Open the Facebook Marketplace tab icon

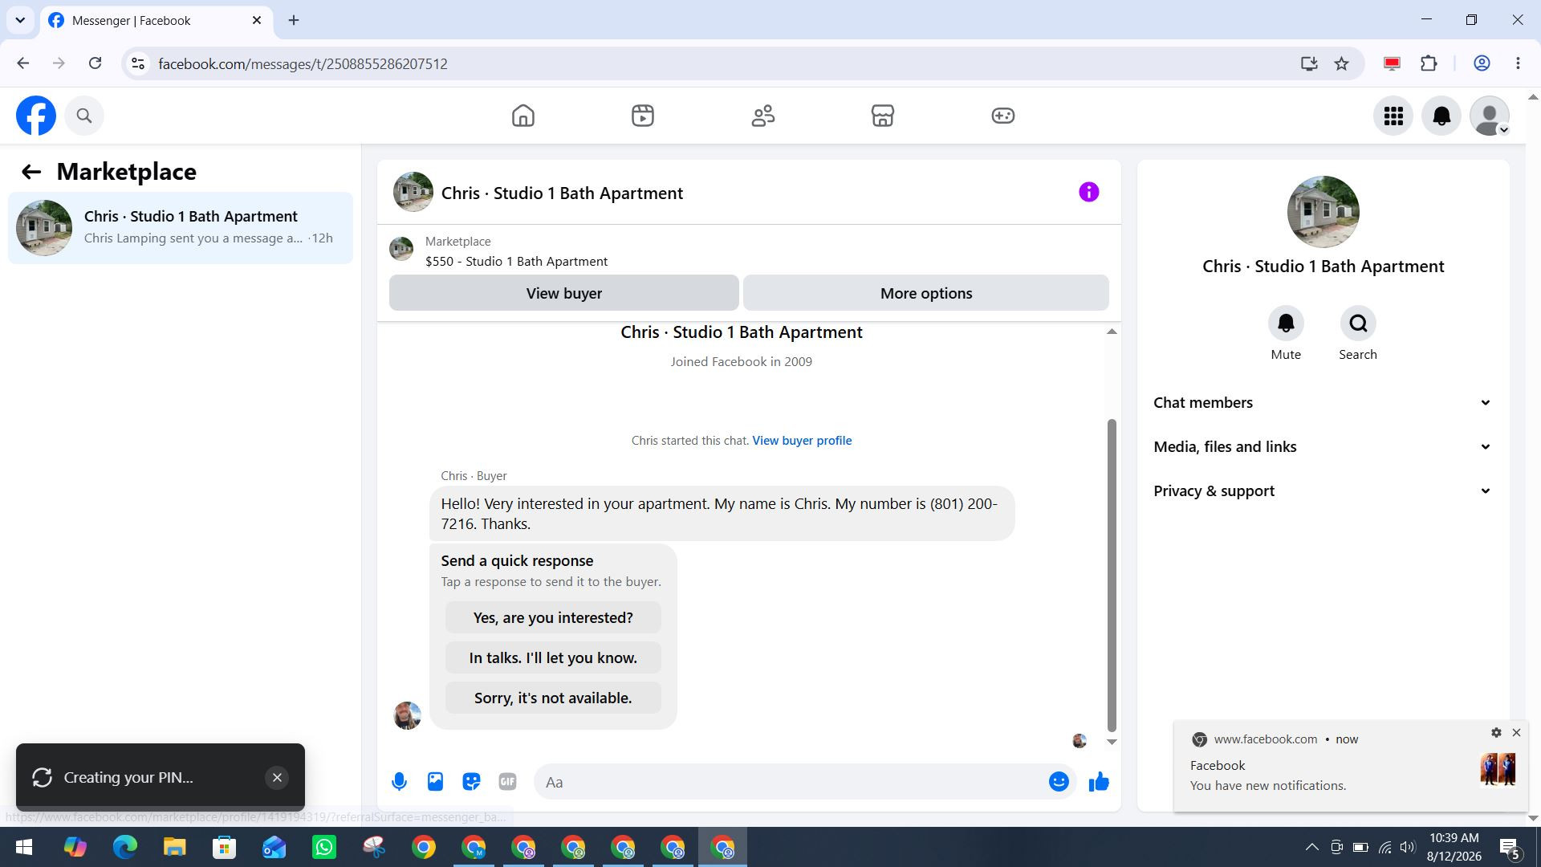pyautogui.click(x=883, y=116)
